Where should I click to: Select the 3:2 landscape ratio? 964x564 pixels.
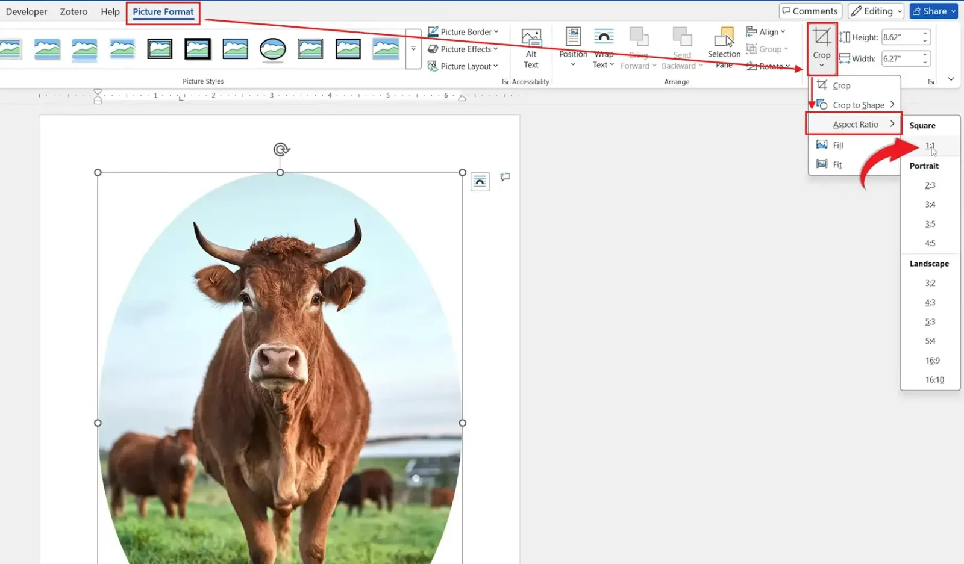coord(930,283)
